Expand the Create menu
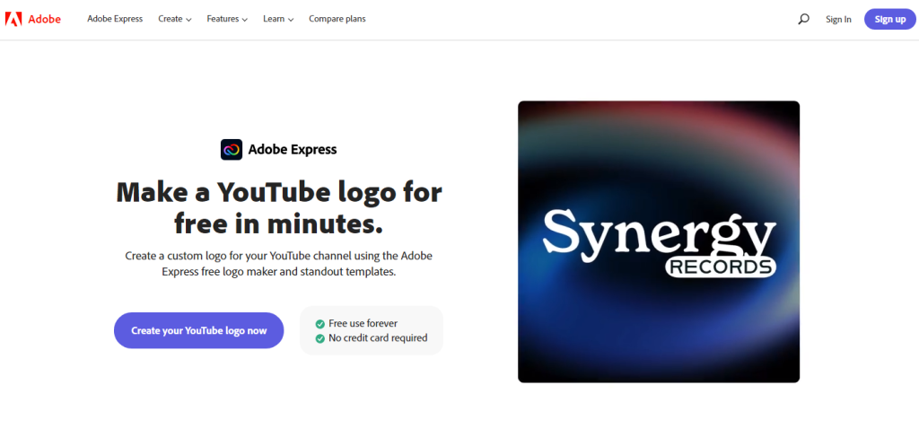The width and height of the screenshot is (919, 429). (x=175, y=19)
